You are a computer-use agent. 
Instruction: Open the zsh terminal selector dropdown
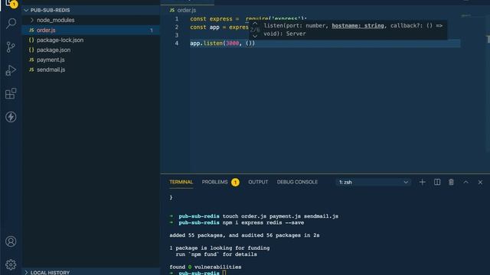(374, 182)
